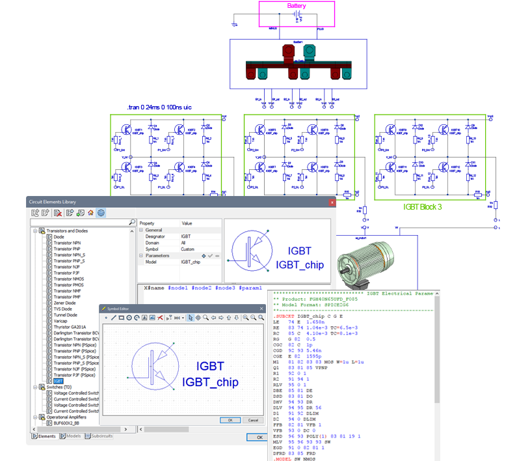The width and height of the screenshot is (517, 461).
Task: Click the edit element icon with blue arrow
Action: (70, 213)
